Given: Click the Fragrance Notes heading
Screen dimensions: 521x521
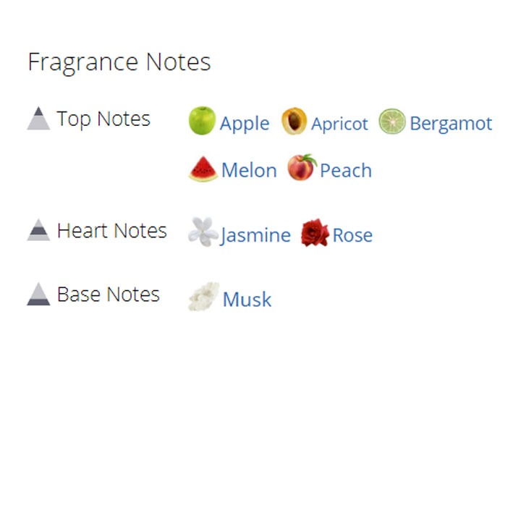Looking at the screenshot, I should click(119, 62).
